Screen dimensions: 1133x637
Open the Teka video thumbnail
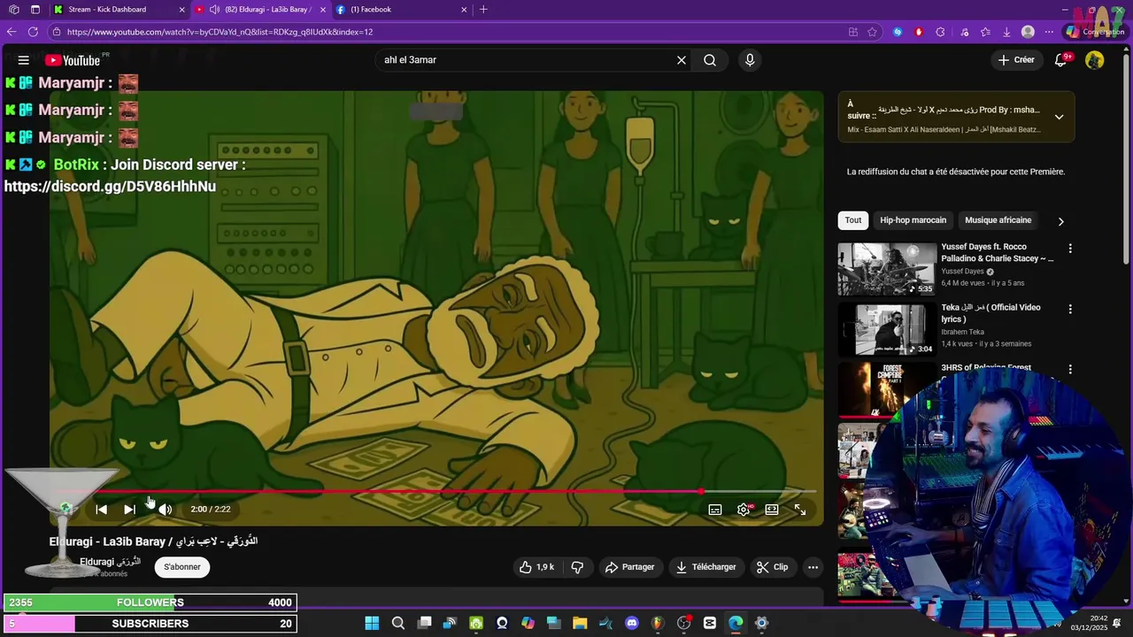(x=887, y=329)
